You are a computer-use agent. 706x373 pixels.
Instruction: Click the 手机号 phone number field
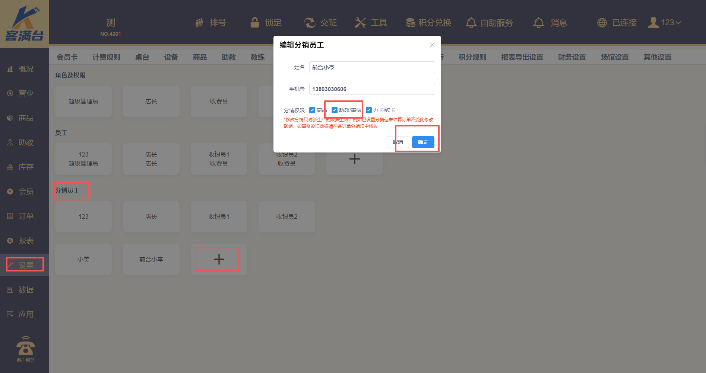(x=371, y=89)
